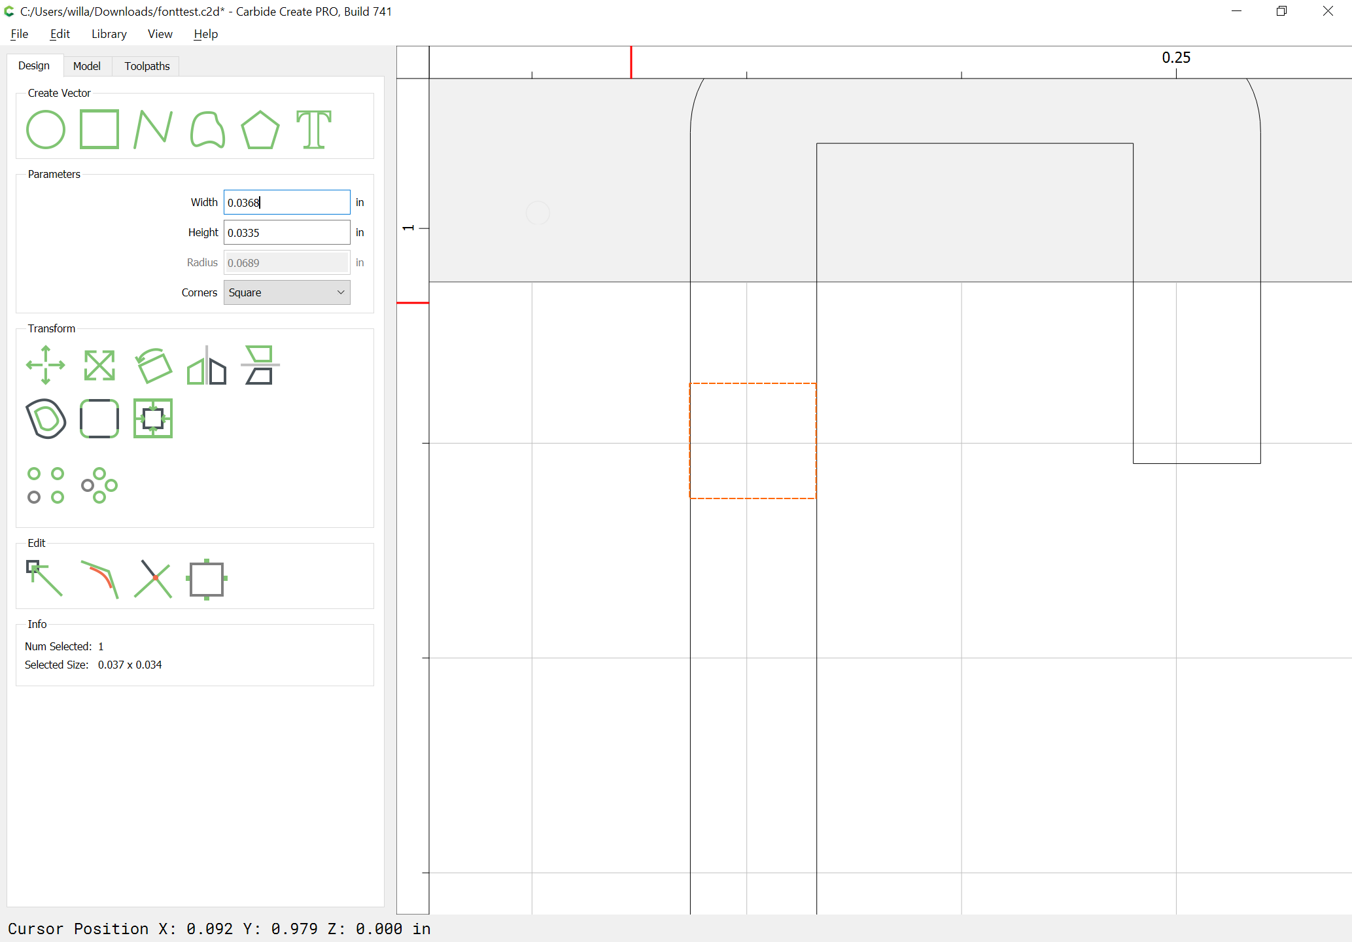Switch to the Model tab

pos(87,66)
